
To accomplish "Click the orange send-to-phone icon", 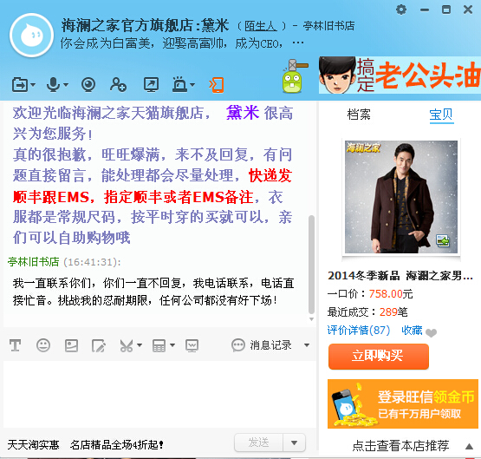I will click(x=217, y=85).
